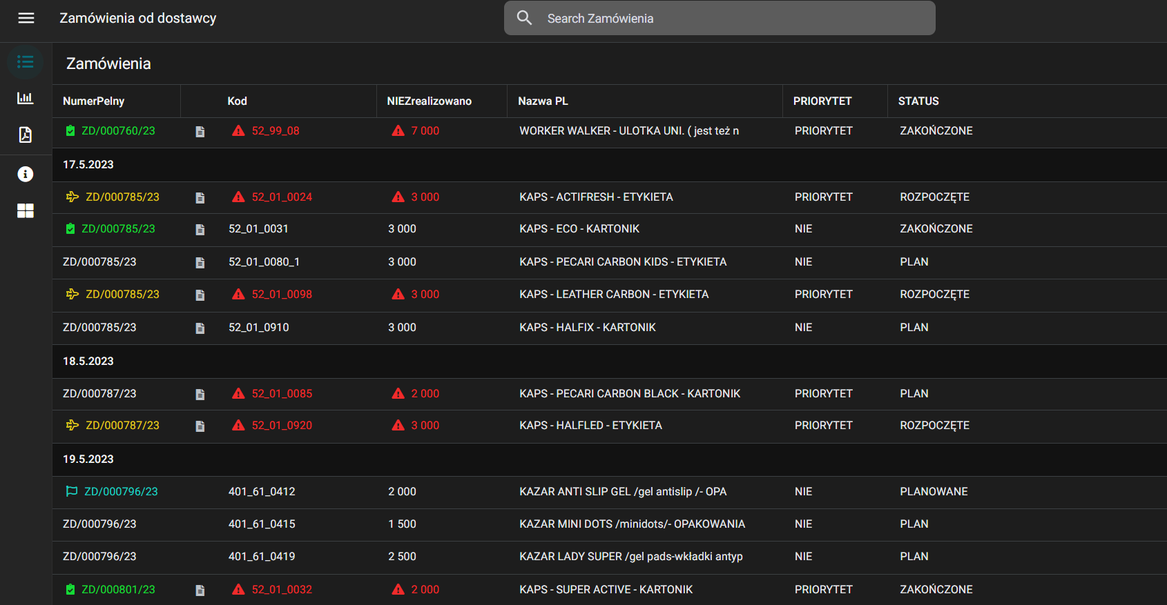The height and width of the screenshot is (605, 1167).
Task: Select the 19.5.2023 date group row
Action: tap(88, 459)
